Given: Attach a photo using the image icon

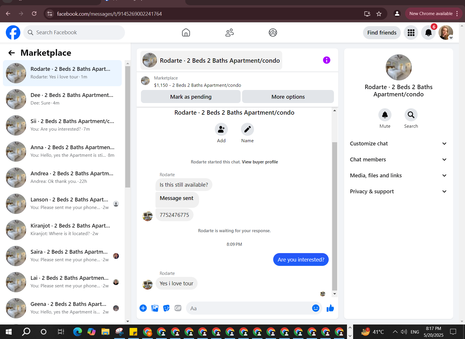Looking at the screenshot, I should [x=155, y=308].
